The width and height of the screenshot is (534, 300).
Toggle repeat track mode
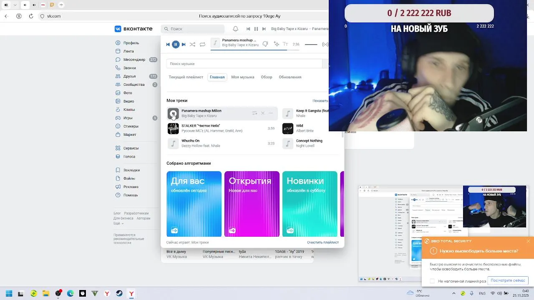[x=202, y=44]
